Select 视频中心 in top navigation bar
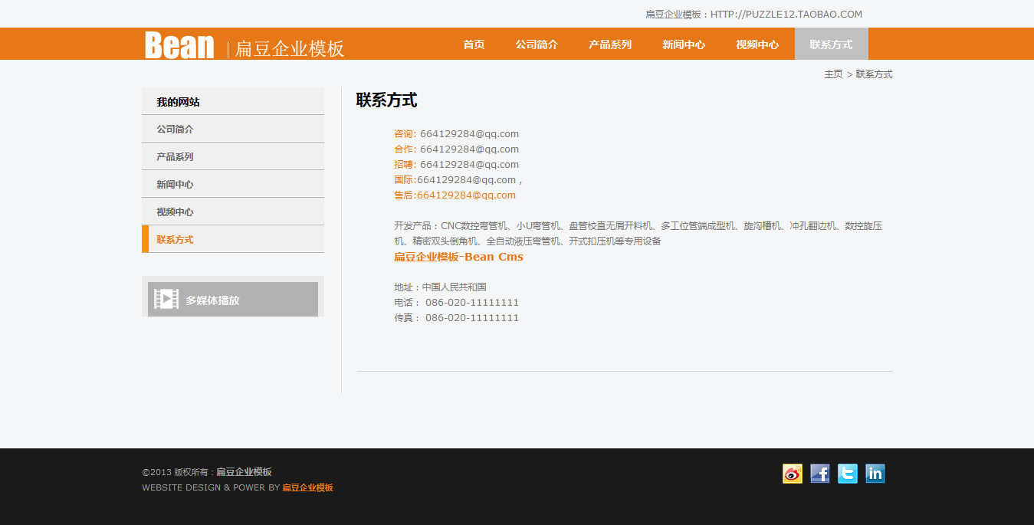Viewport: 1034px width, 525px height. (757, 44)
